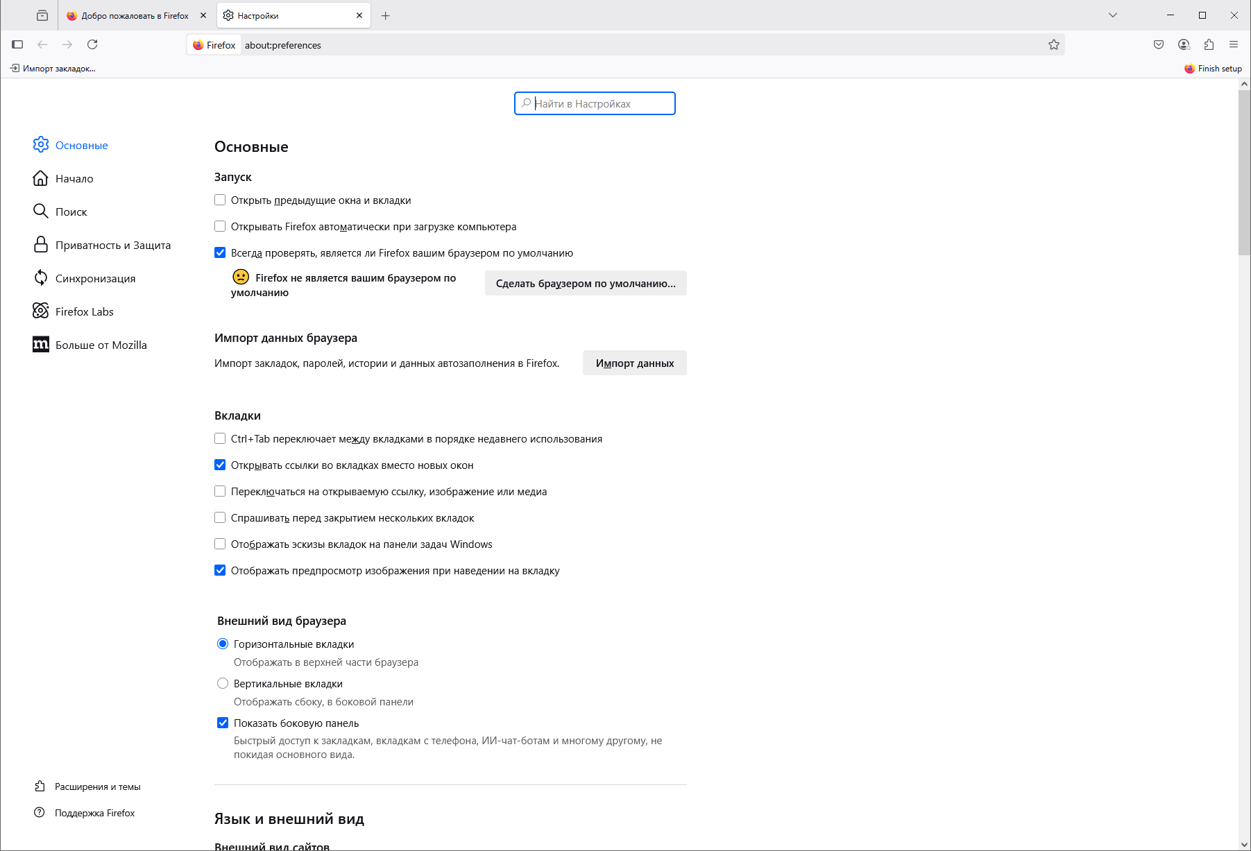Reload the current page
1251x851 pixels.
pos(92,44)
